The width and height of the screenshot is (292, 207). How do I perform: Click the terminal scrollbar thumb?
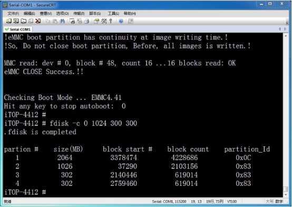[286, 189]
